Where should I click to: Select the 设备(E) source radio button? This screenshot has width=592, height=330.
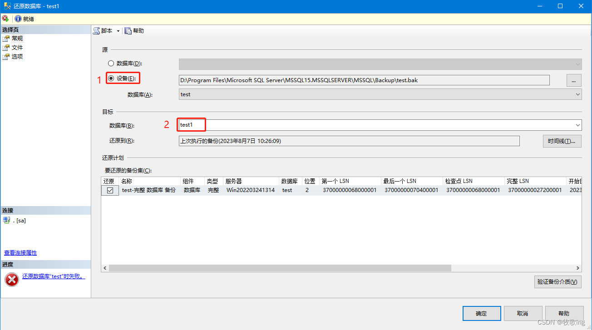coord(111,78)
